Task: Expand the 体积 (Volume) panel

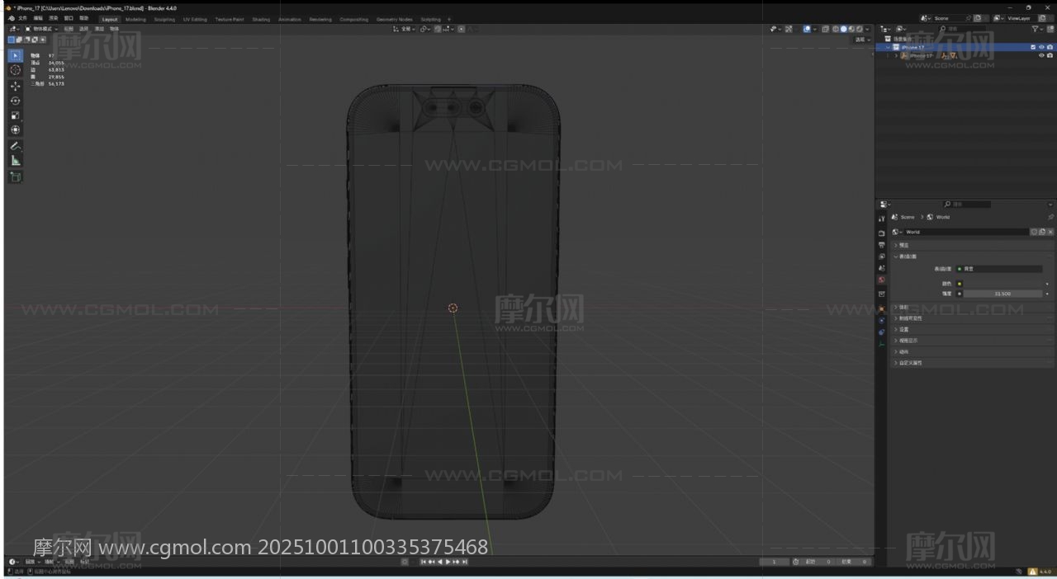Action: 903,307
